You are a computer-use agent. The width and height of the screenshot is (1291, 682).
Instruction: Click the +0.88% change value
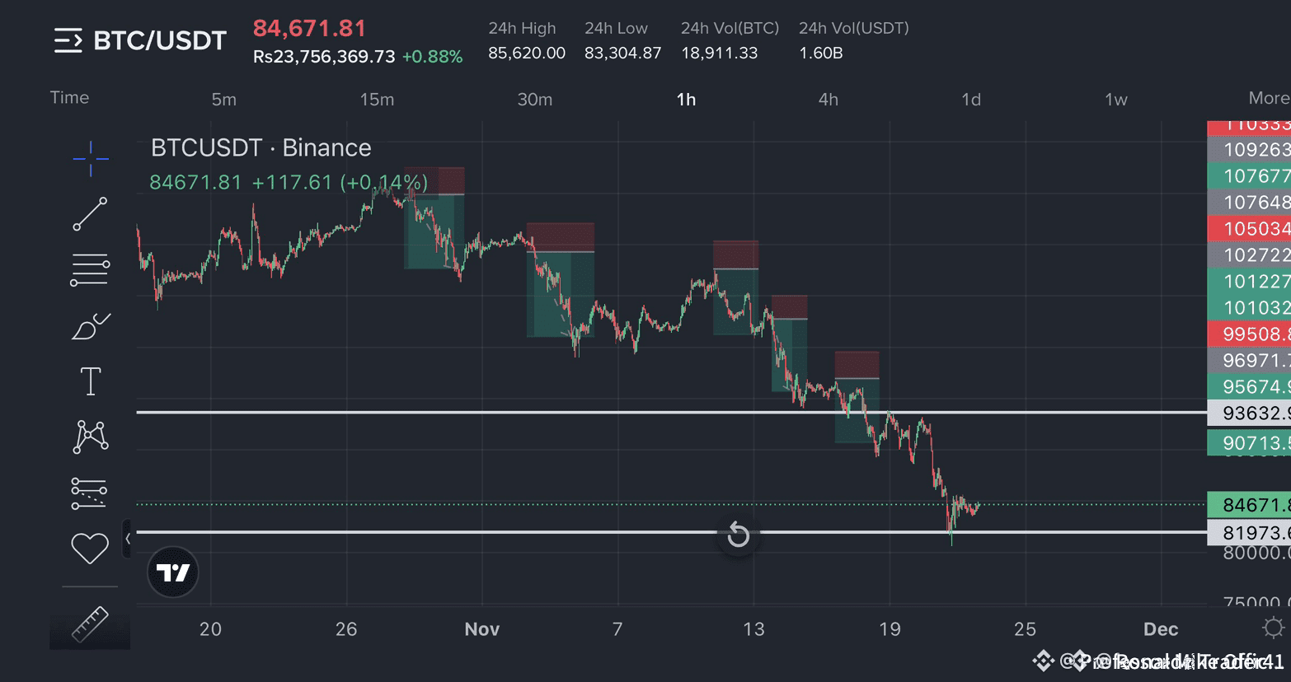[x=432, y=56]
